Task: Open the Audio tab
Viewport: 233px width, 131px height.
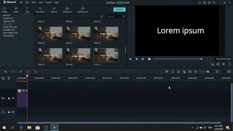Action: 16,10
